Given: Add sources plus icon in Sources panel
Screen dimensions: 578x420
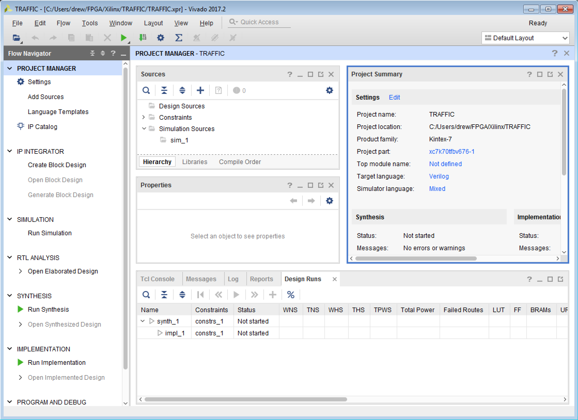Looking at the screenshot, I should pos(200,91).
